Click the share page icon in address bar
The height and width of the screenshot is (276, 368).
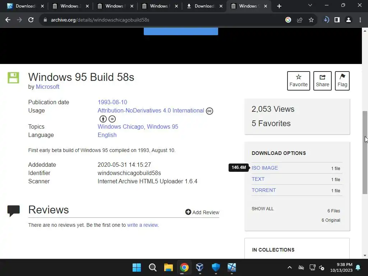click(x=300, y=20)
